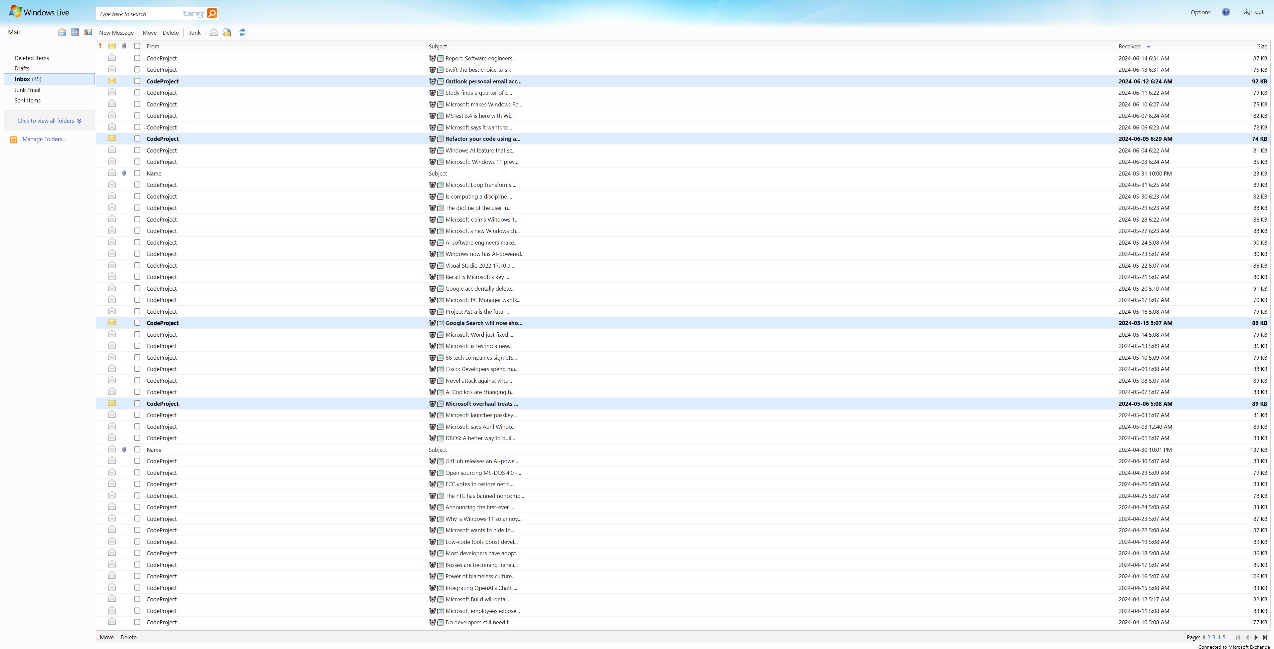Select the Inbox (45) folder
Screen dimensions: 1274x649
tap(49, 79)
